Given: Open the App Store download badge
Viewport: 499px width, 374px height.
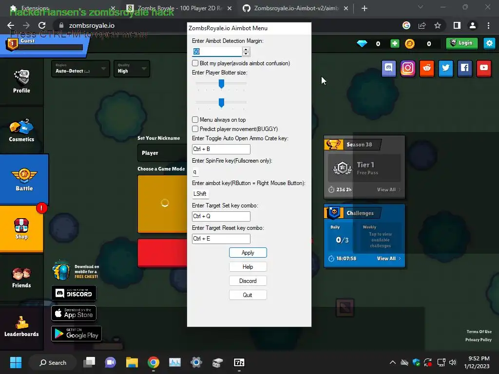Looking at the screenshot, I should pyautogui.click(x=74, y=313).
